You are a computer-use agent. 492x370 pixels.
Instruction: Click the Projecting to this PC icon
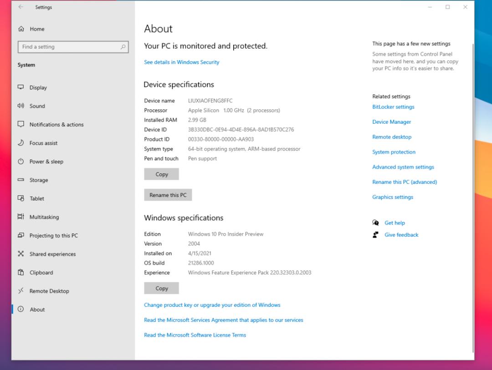[x=20, y=235]
